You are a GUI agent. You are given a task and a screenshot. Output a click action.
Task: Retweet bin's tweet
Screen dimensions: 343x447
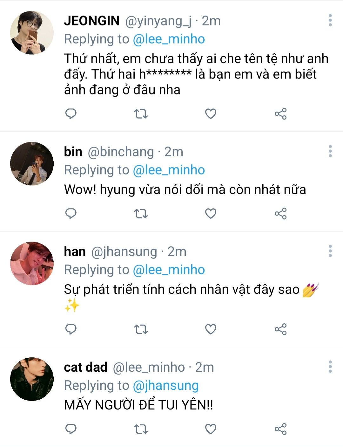(141, 213)
